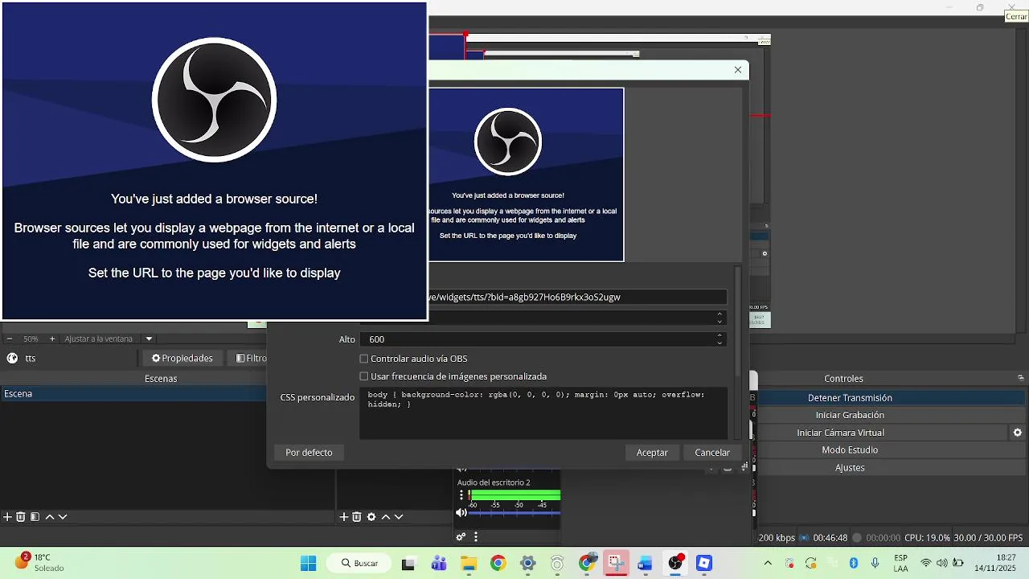Open Audio del escritorio 2 options menu dots
1029x579 pixels.
click(461, 495)
